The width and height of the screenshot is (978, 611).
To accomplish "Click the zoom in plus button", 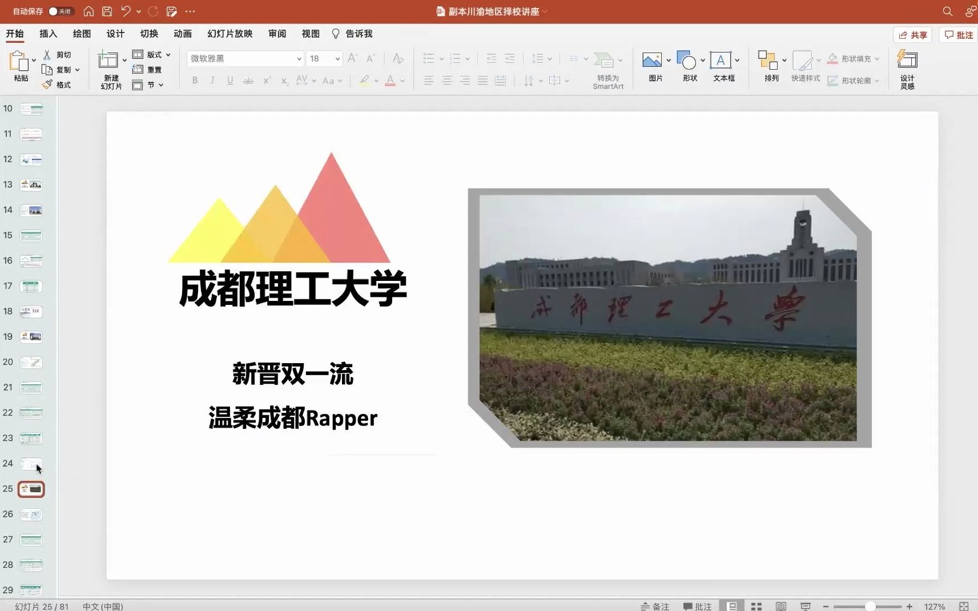I will pos(909,606).
